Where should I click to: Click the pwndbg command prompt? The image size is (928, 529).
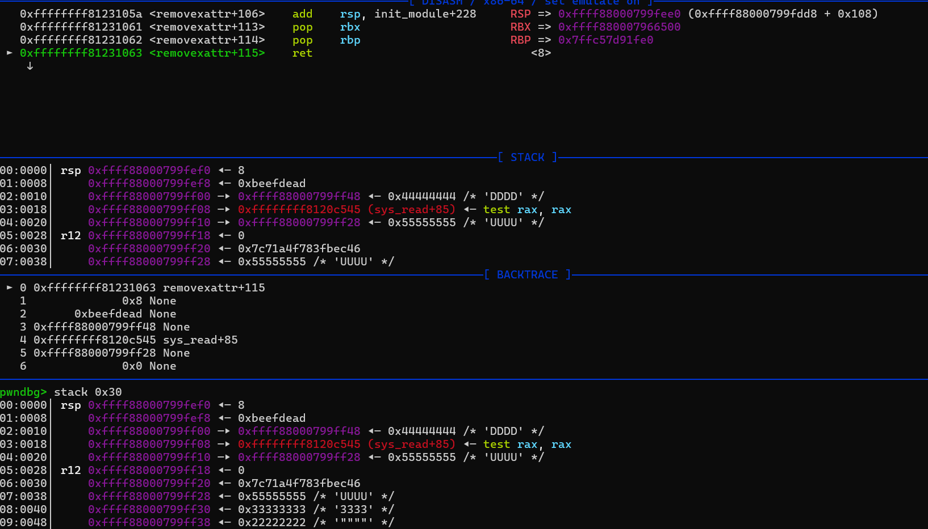[x=23, y=392]
